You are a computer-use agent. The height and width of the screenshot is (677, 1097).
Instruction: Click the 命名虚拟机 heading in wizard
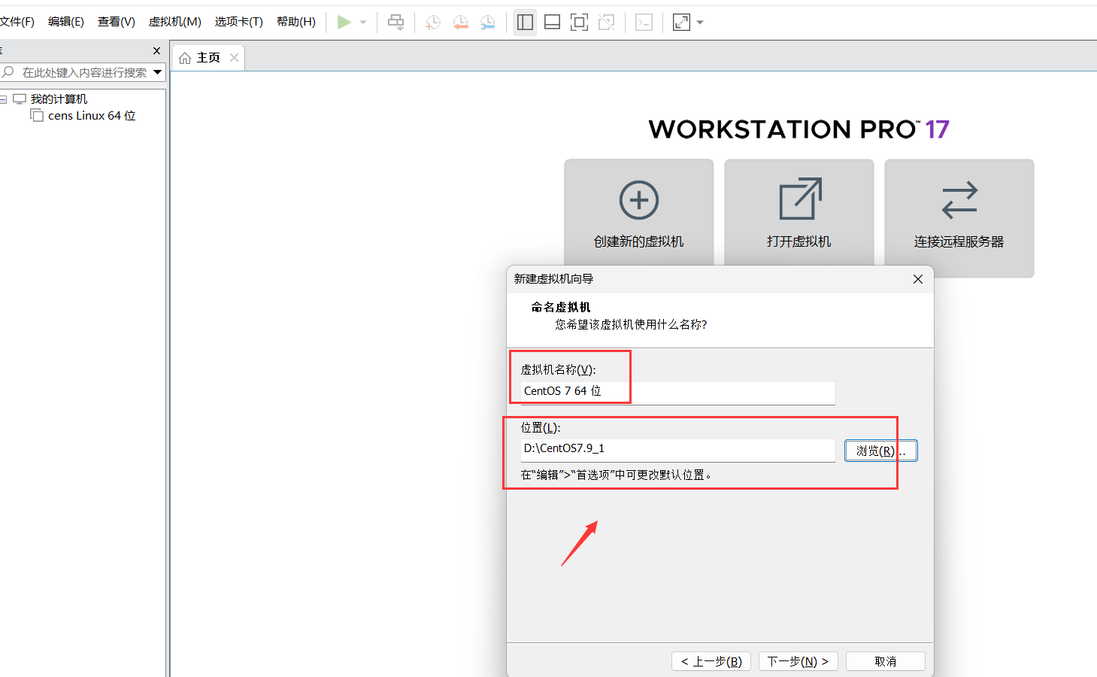tap(561, 307)
